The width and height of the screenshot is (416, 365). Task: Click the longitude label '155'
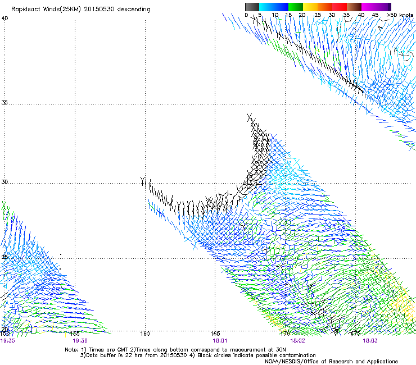coord(75,334)
